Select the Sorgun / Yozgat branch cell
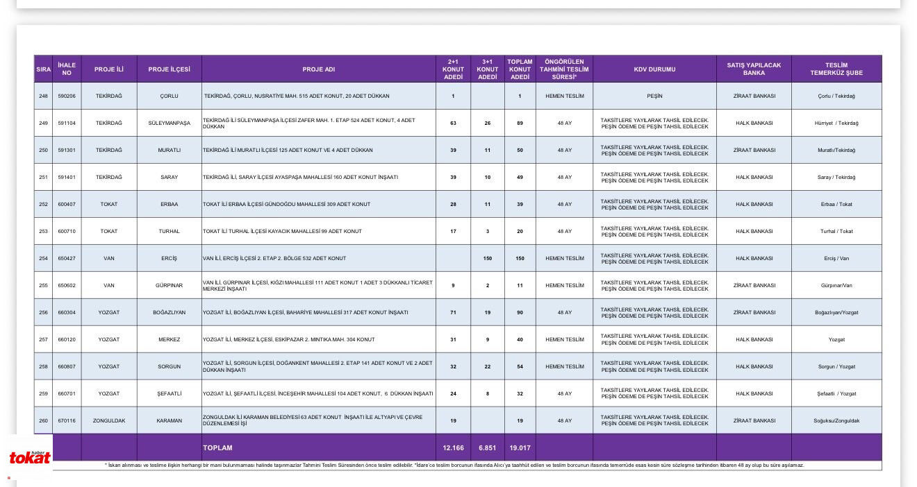The height and width of the screenshot is (487, 917). tap(836, 366)
